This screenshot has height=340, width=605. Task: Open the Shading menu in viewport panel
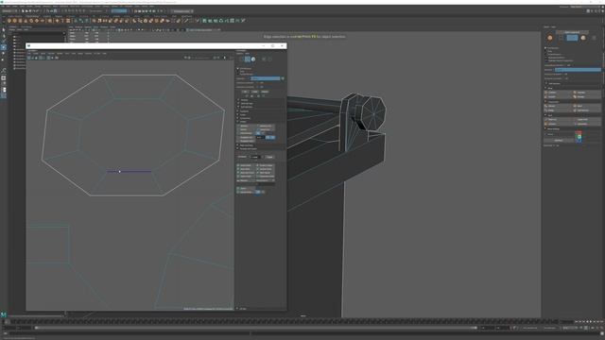click(78, 27)
